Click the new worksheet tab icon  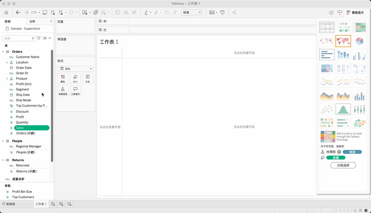(x=53, y=204)
